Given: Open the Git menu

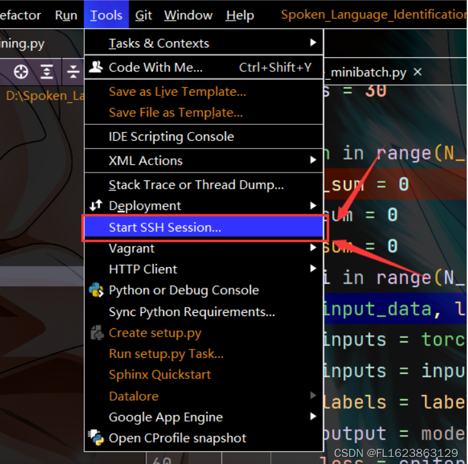Looking at the screenshot, I should [x=144, y=15].
